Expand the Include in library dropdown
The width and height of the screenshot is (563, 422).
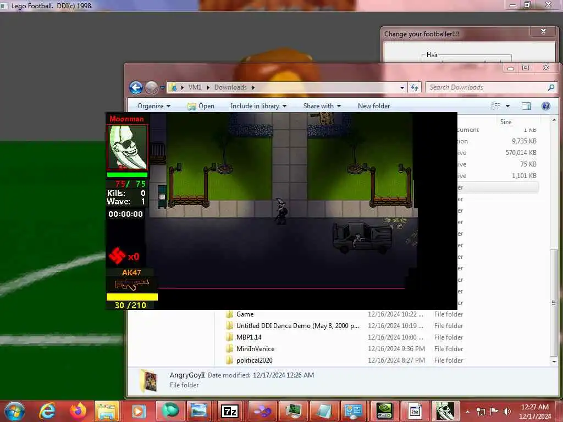point(258,106)
